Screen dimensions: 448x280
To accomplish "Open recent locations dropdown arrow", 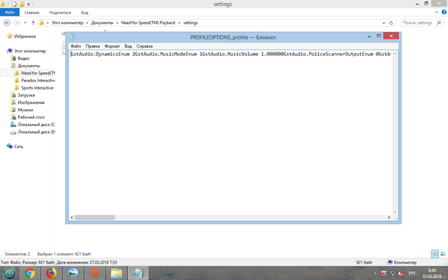I will pyautogui.click(x=25, y=23).
